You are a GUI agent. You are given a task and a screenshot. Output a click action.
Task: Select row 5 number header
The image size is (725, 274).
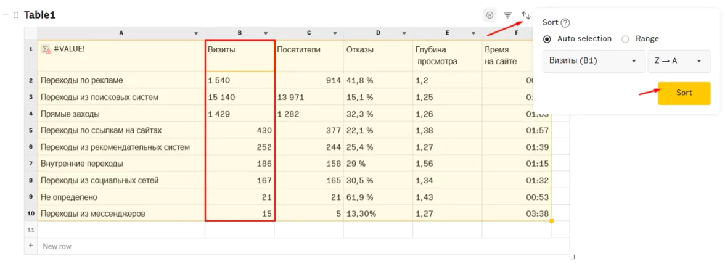(31, 130)
